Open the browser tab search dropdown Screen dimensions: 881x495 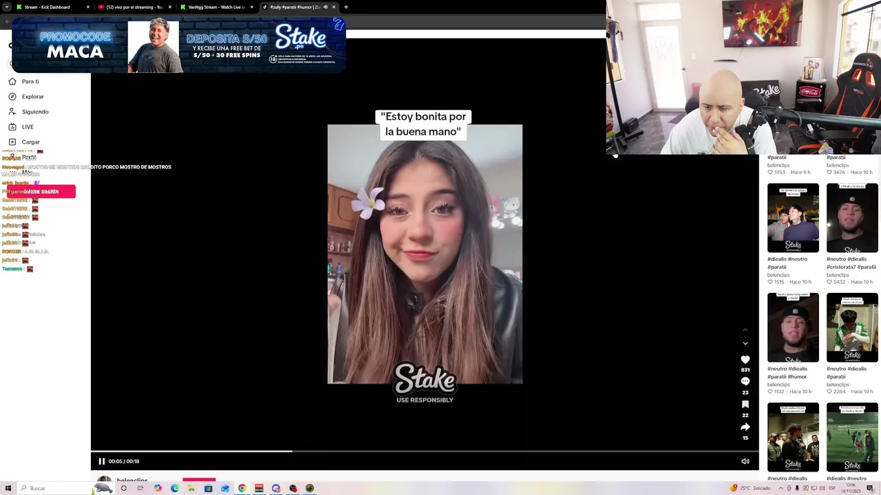coord(7,7)
